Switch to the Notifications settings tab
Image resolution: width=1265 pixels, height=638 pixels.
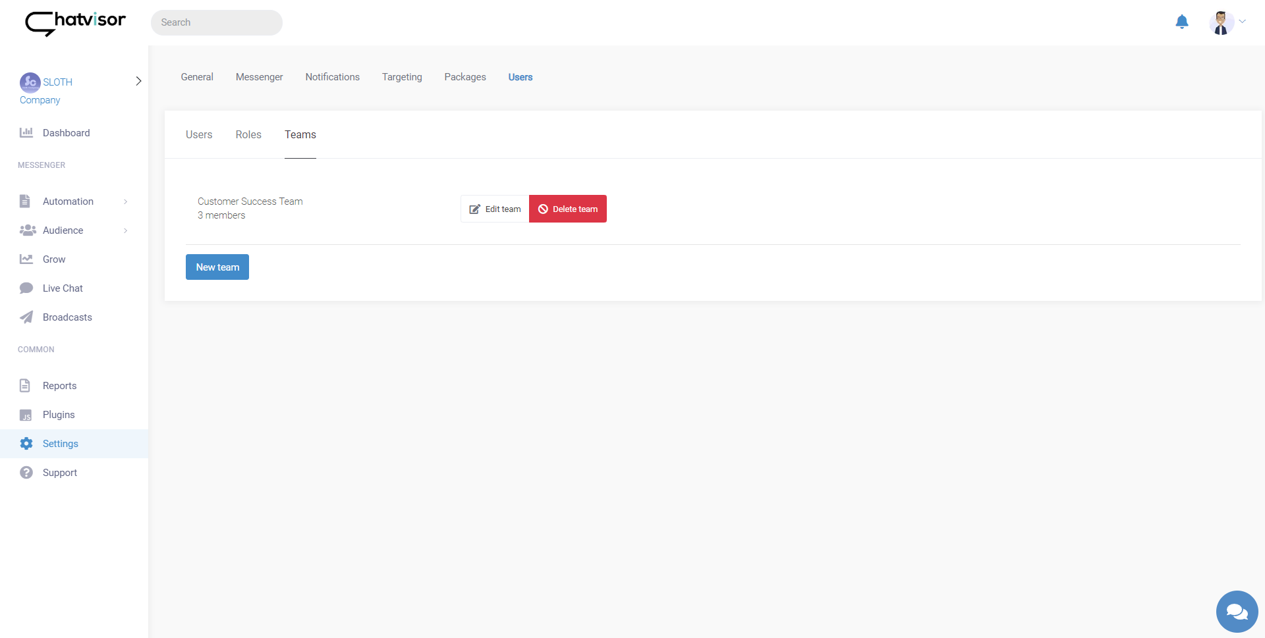point(333,77)
